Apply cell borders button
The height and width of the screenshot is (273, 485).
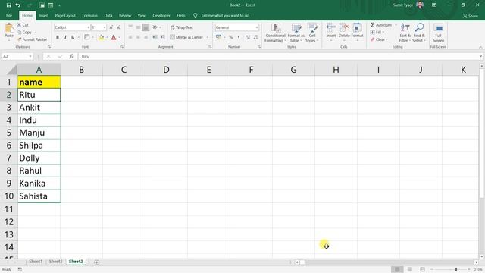tap(87, 37)
